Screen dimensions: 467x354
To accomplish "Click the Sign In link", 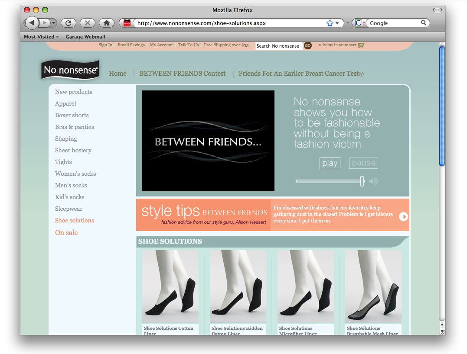I will tap(105, 45).
